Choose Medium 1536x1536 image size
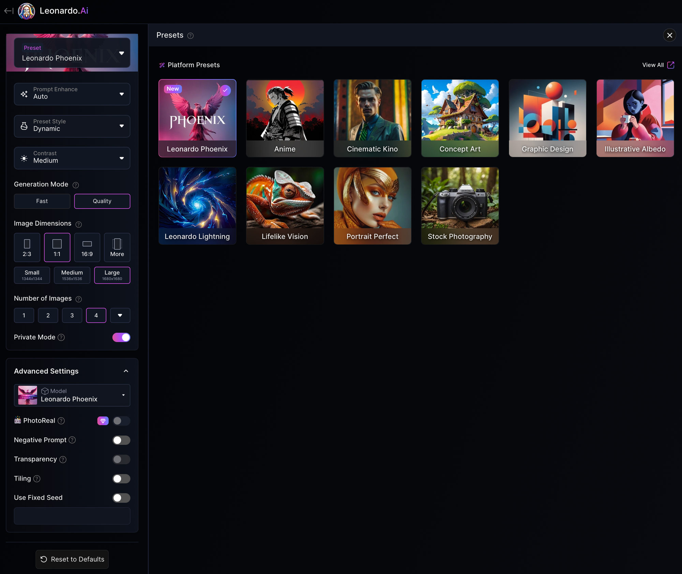The width and height of the screenshot is (682, 574). pos(72,275)
